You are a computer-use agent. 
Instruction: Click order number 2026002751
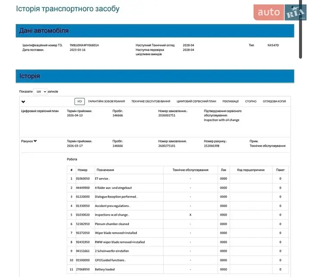[167, 115]
